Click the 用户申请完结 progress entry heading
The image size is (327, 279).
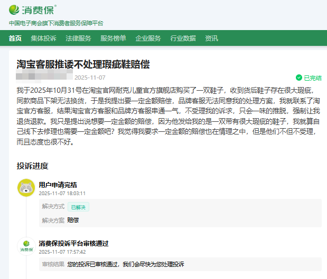pyautogui.click(x=58, y=185)
